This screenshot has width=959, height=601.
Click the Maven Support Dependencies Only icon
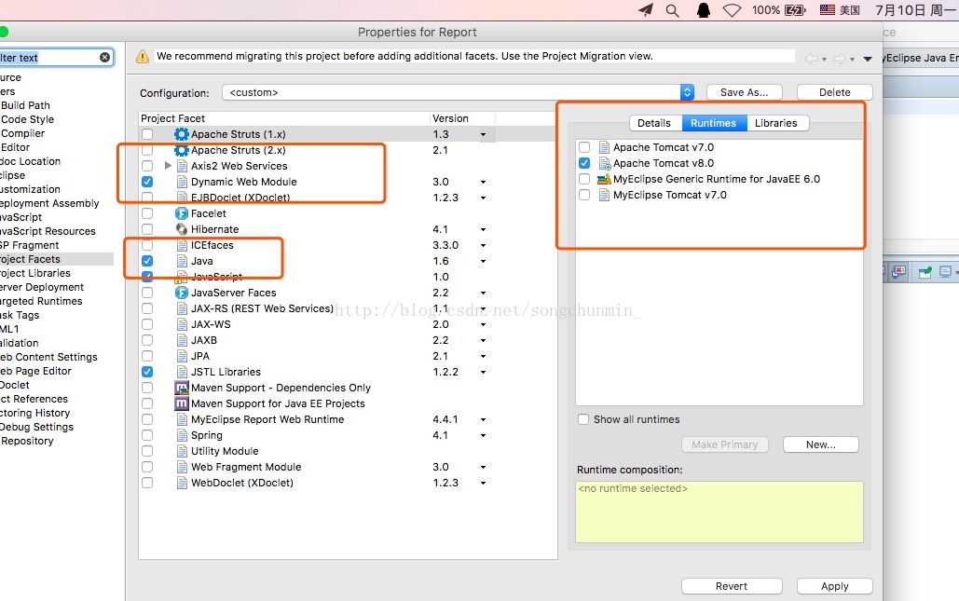(x=181, y=388)
